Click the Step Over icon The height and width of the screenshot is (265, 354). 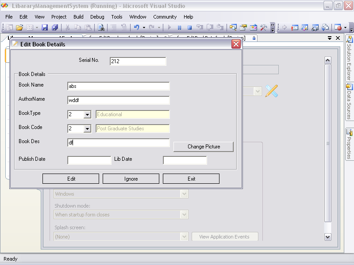click(210, 27)
